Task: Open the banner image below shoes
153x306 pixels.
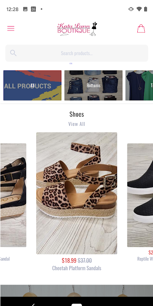Action: [x=77, y=291]
